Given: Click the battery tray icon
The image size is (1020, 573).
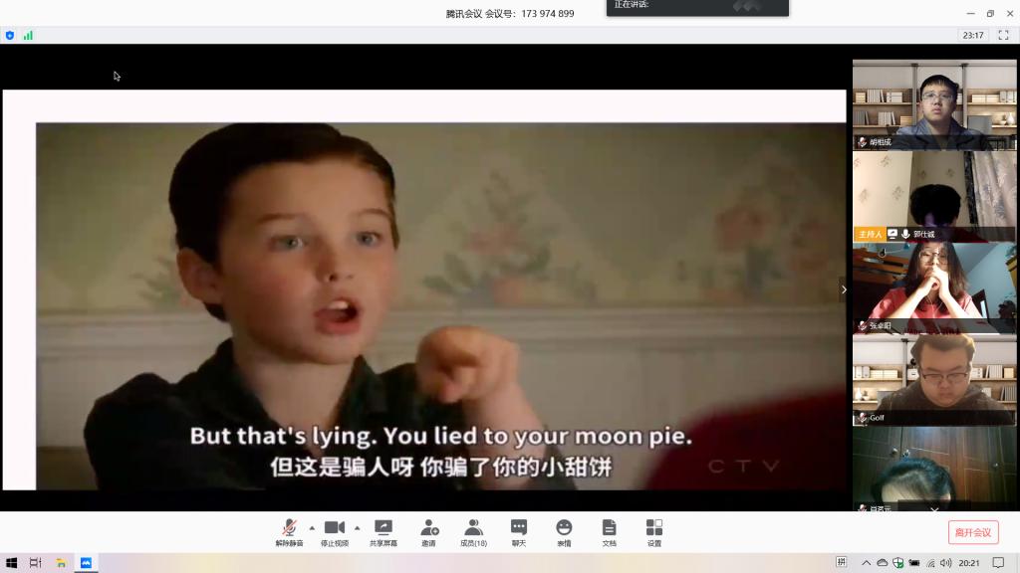Looking at the screenshot, I should coord(914,563).
